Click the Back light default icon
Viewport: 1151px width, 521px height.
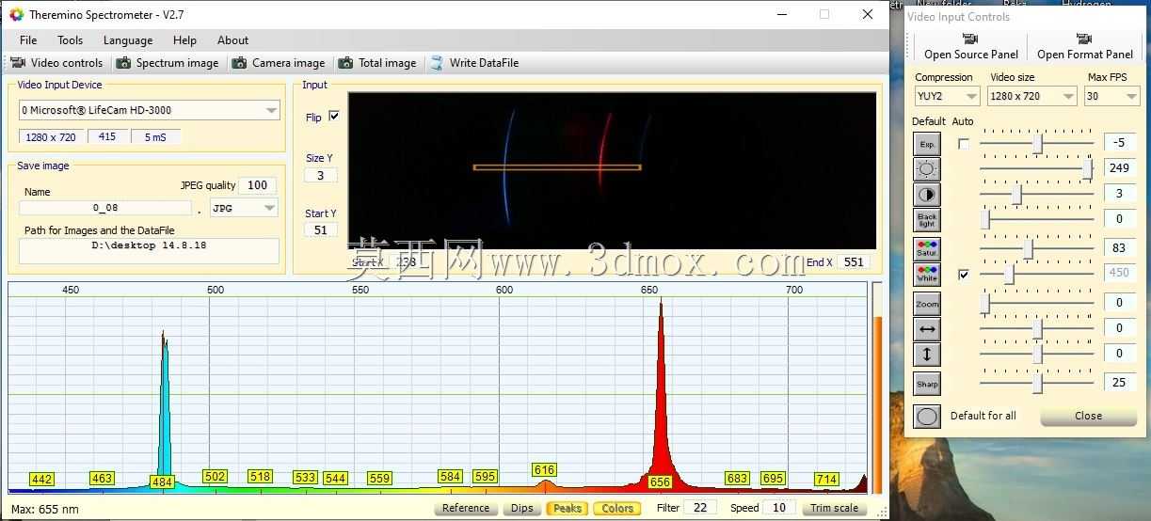tap(927, 220)
